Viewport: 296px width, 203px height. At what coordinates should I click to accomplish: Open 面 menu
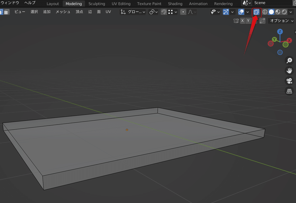click(x=99, y=12)
